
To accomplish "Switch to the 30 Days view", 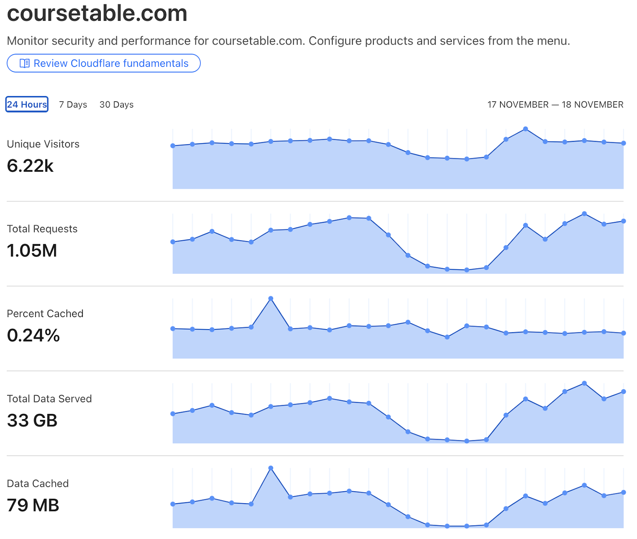I will pyautogui.click(x=116, y=104).
